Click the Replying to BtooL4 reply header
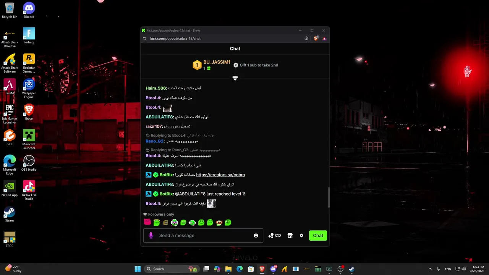This screenshot has height=275, width=489. tap(180, 136)
